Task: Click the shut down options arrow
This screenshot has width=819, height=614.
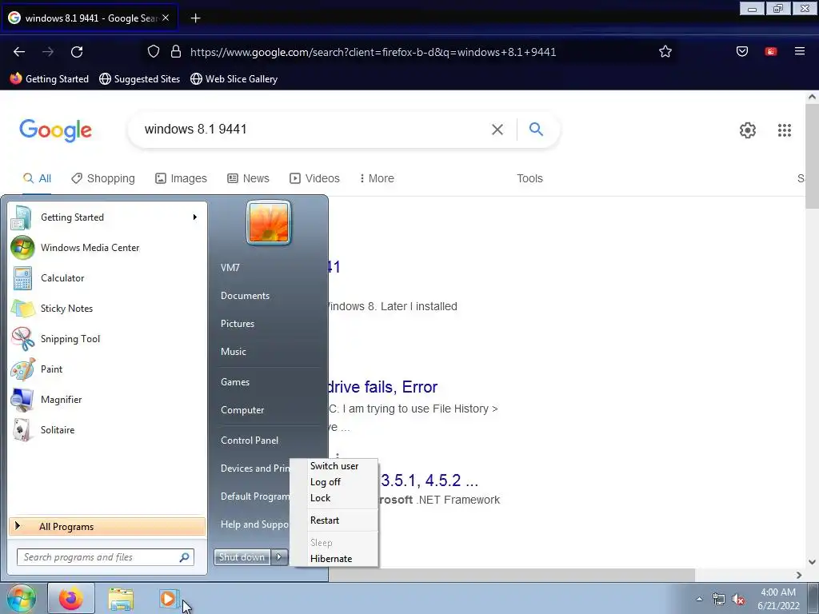Action: 279,557
